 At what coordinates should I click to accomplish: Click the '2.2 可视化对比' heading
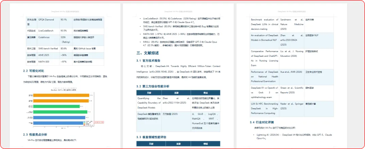[x=33, y=71]
